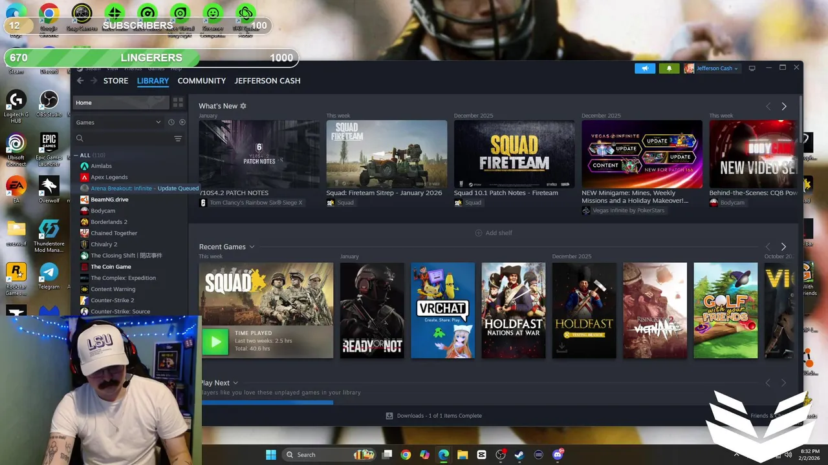Open the STORE tab
This screenshot has width=828, height=465.
point(116,81)
